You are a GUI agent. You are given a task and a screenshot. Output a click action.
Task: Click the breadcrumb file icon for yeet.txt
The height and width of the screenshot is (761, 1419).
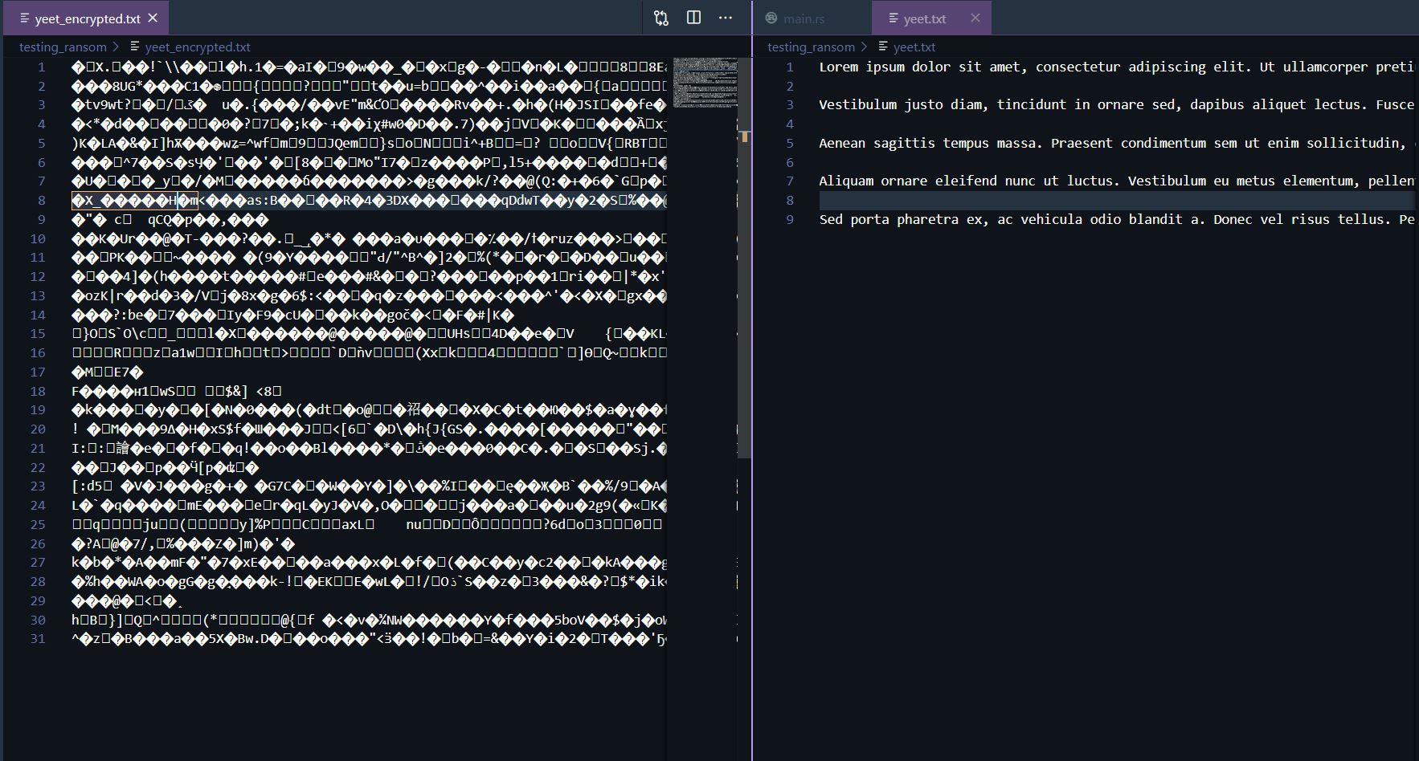[883, 47]
